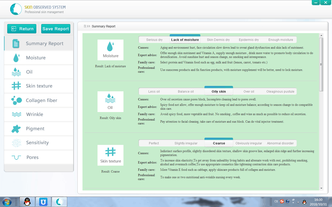The height and width of the screenshot is (207, 332).
Task: Select the Oil waves icon in sidebar
Action: [x=16, y=72]
